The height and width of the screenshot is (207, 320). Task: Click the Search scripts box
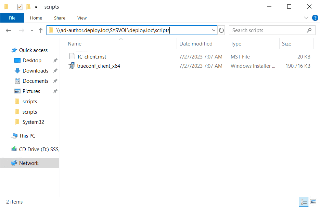pyautogui.click(x=272, y=30)
